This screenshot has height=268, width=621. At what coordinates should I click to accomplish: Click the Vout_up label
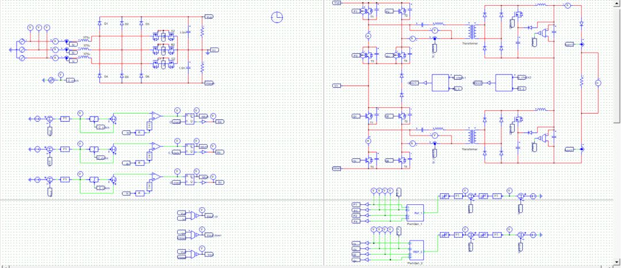(x=212, y=216)
